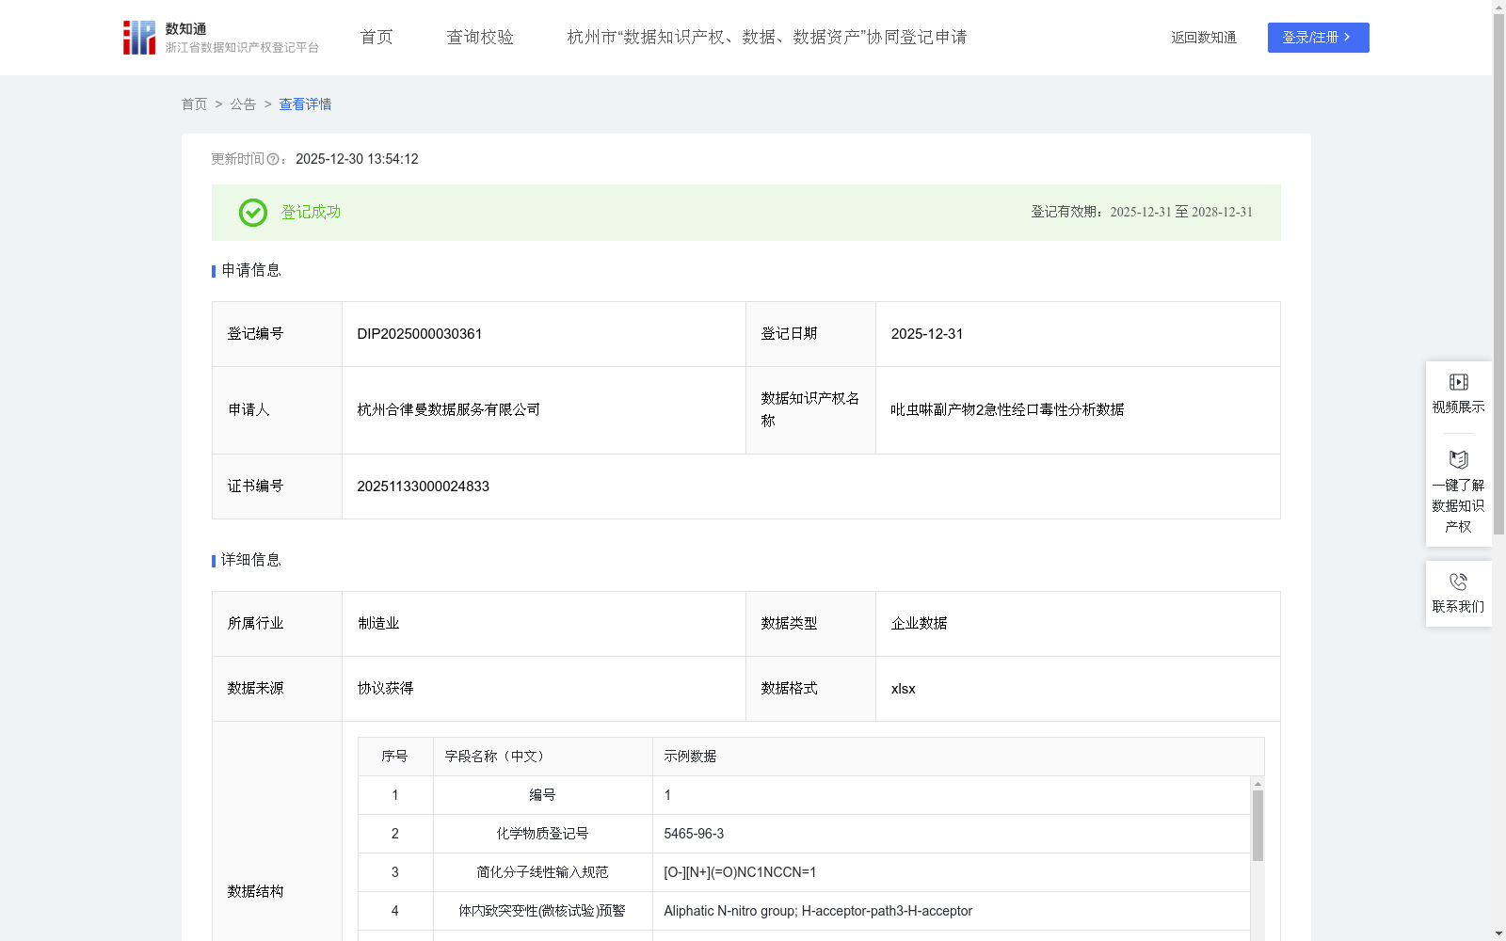The width and height of the screenshot is (1506, 941).
Task: Select the certificate number 20251133000024833
Action: point(424,486)
